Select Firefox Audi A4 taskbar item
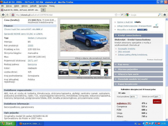The height and width of the screenshot is (126, 168). point(31,124)
